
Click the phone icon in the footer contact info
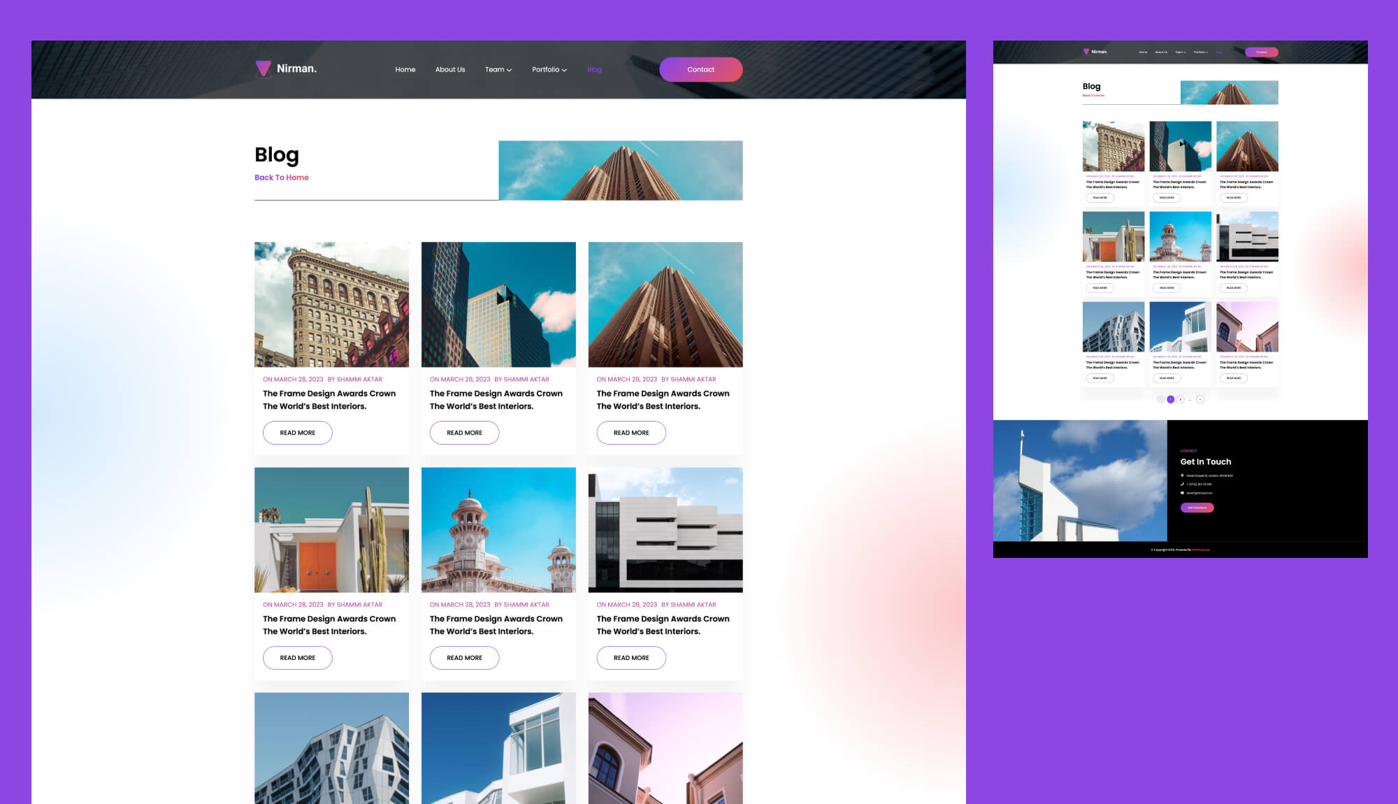[x=1183, y=484]
